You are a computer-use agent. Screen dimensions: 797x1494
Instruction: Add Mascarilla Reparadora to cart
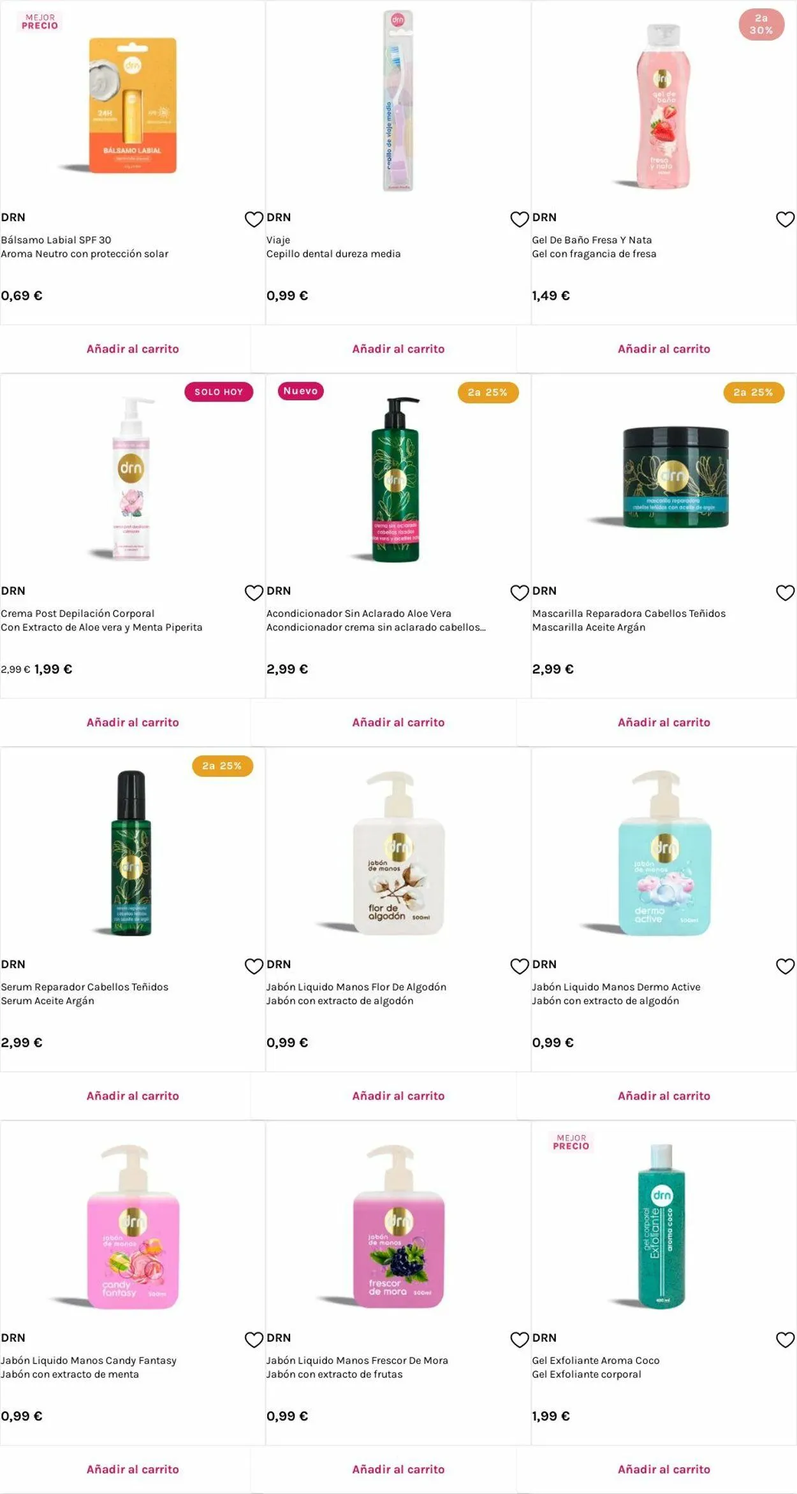click(664, 722)
